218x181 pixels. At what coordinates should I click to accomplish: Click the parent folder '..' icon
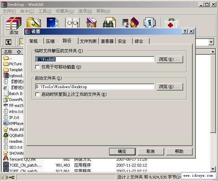[6, 58]
